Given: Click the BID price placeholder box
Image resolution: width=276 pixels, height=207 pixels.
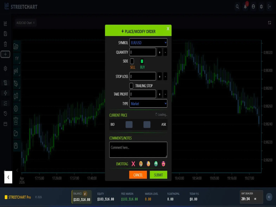Looking at the screenshot, I should point(129,124).
